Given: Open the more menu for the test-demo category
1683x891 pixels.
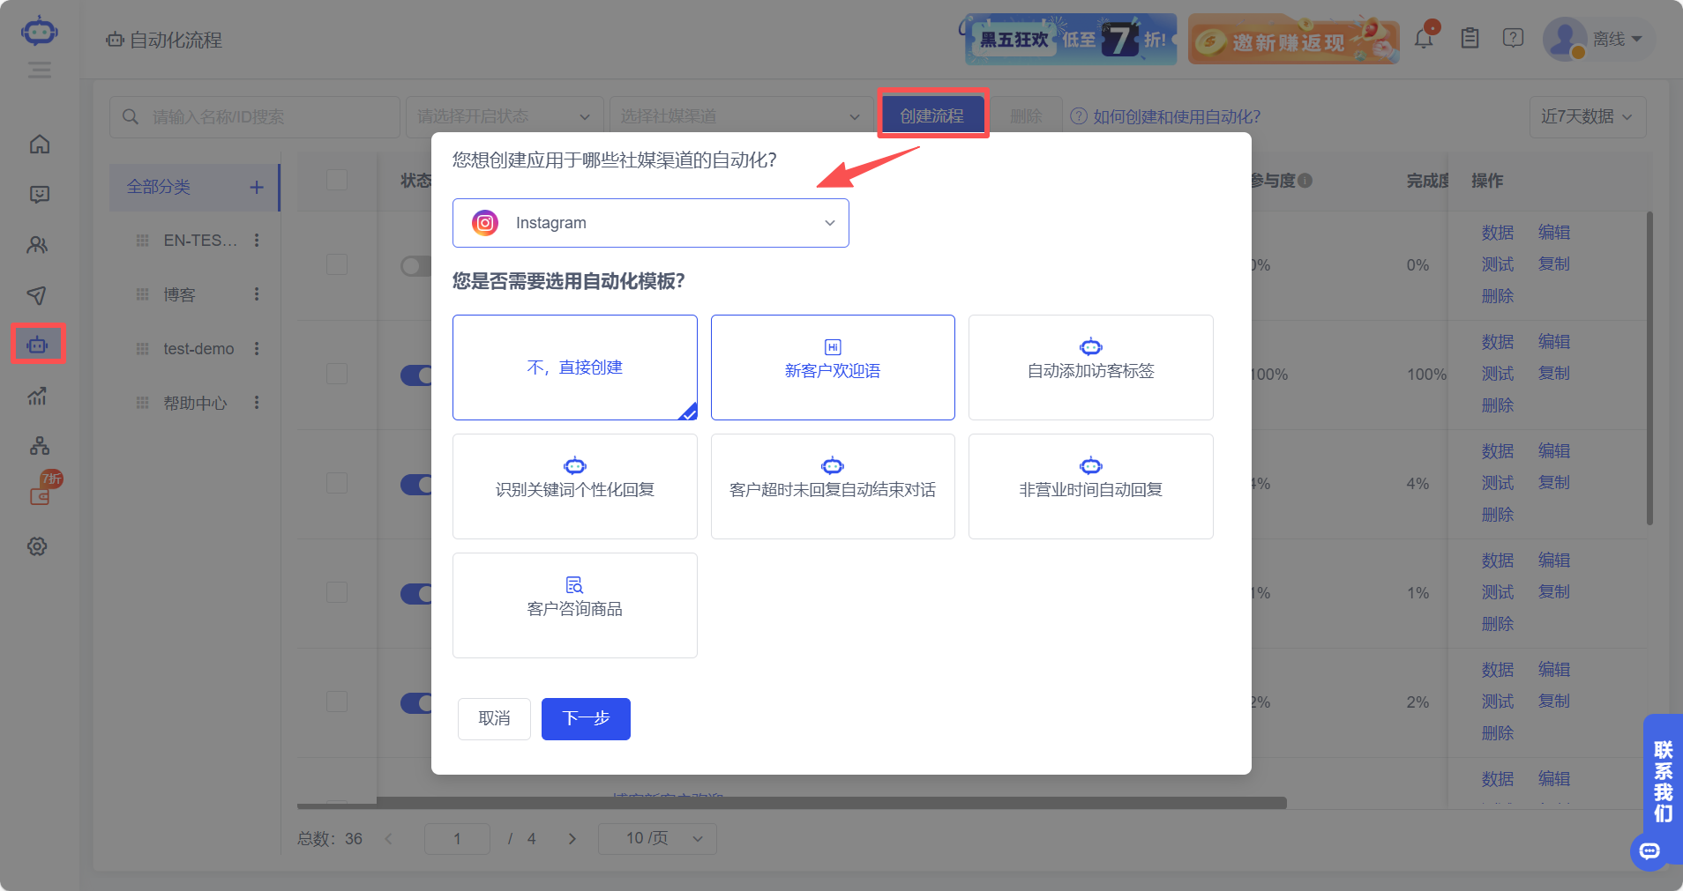Looking at the screenshot, I should coord(257,348).
